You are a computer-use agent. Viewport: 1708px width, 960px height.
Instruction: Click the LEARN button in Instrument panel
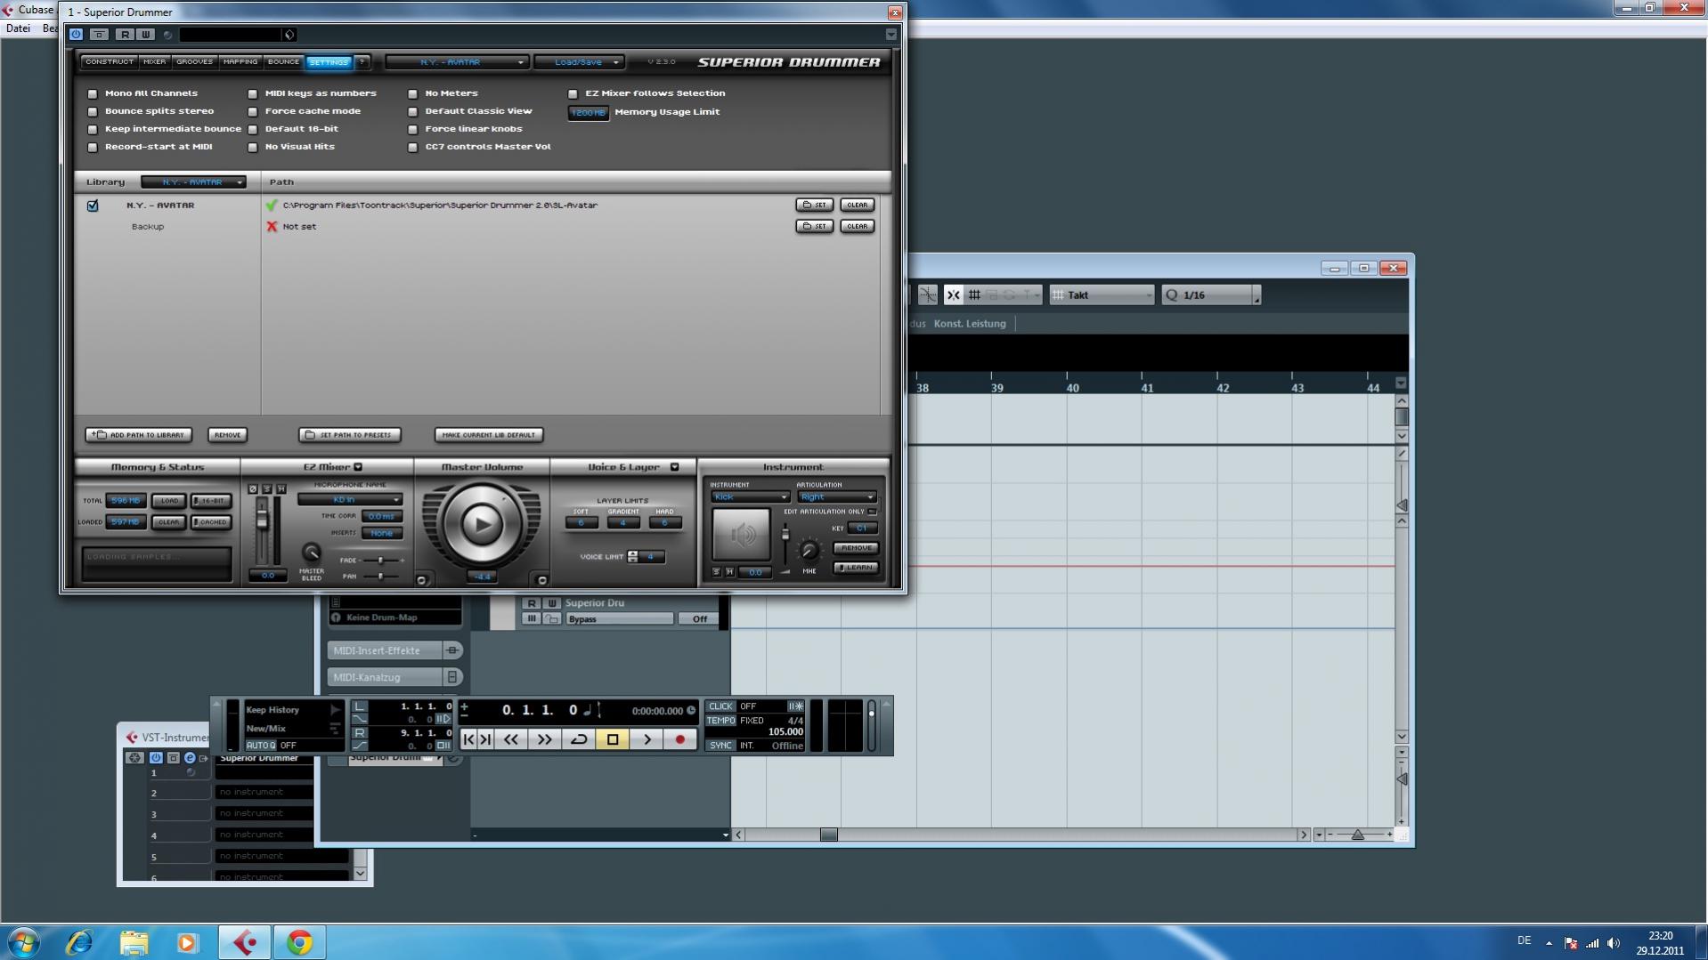pyautogui.click(x=856, y=568)
